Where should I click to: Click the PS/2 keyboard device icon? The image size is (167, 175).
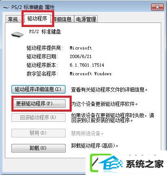pos(18,34)
